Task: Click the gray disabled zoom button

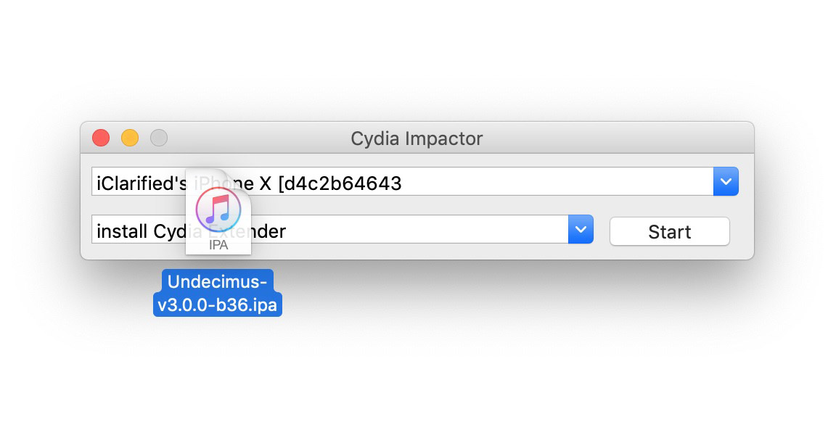Action: point(159,138)
